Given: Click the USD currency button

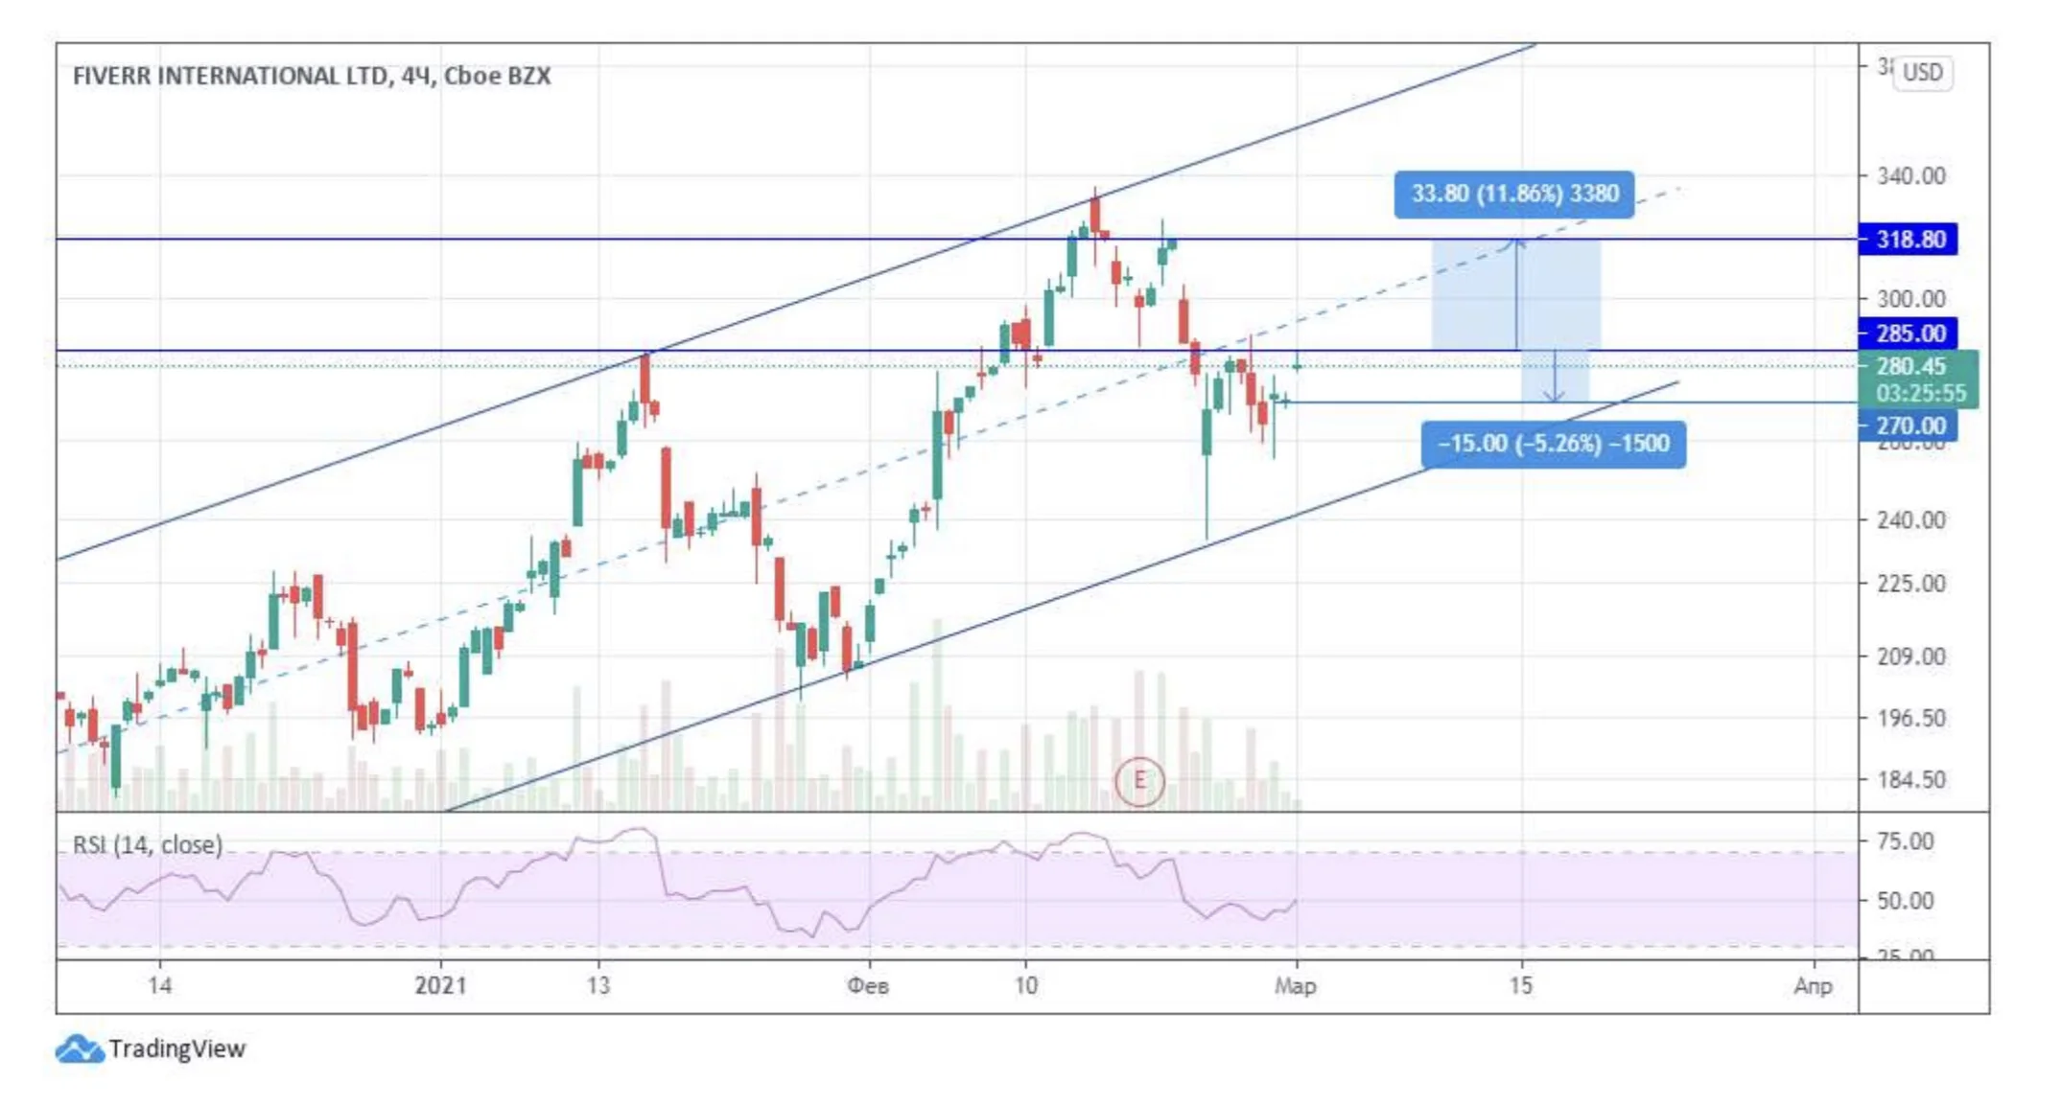Looking at the screenshot, I should (x=1922, y=73).
